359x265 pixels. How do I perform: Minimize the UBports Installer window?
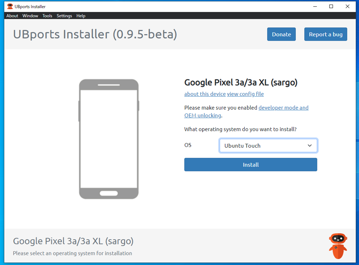click(x=315, y=6)
